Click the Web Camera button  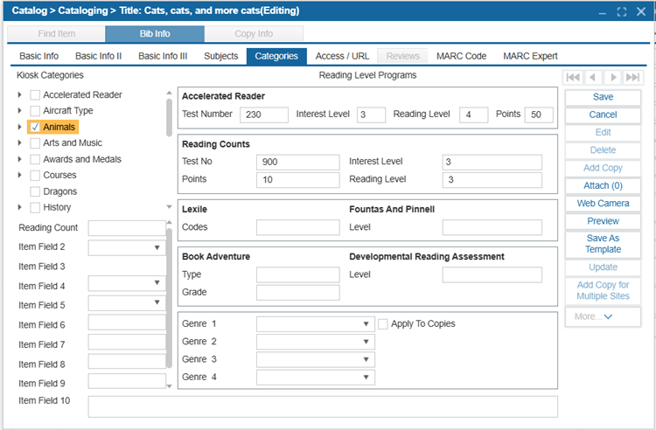click(603, 204)
